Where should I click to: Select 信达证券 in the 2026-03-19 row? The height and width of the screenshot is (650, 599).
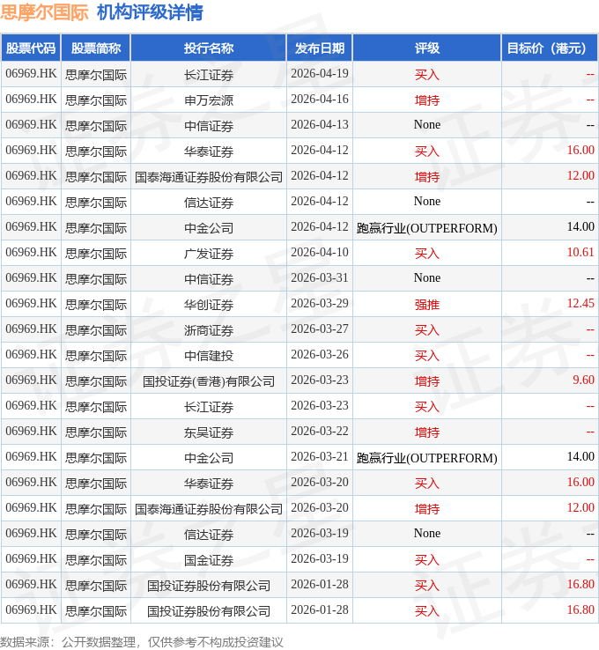[x=209, y=535]
